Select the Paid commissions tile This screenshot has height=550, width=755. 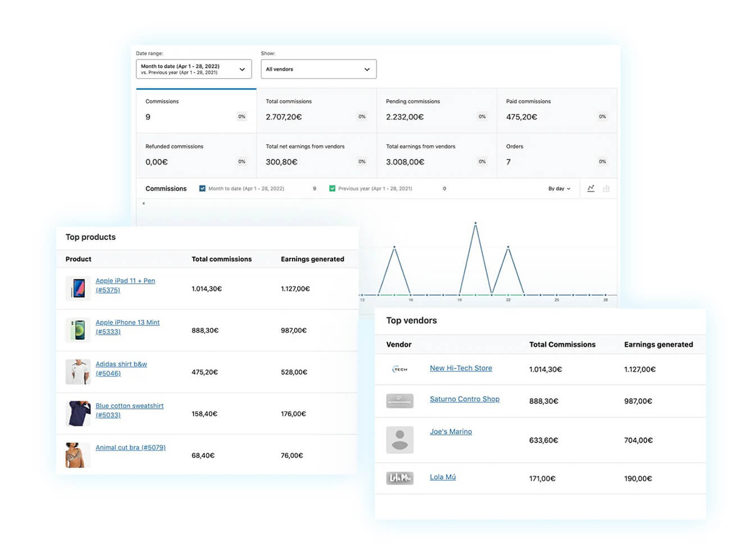(x=557, y=111)
